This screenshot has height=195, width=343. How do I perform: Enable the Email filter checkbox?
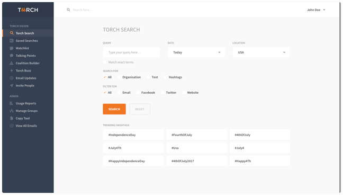point(119,92)
